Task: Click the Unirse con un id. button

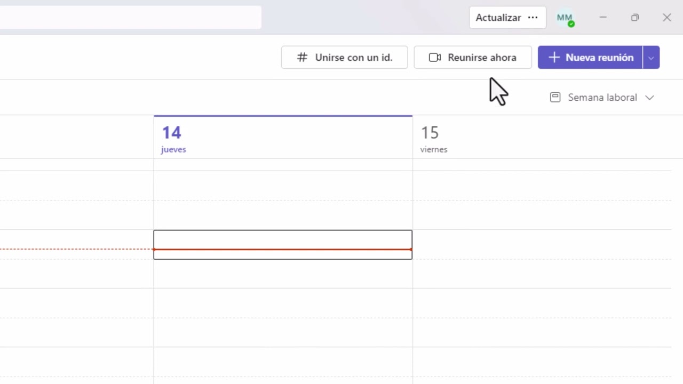Action: [x=344, y=57]
